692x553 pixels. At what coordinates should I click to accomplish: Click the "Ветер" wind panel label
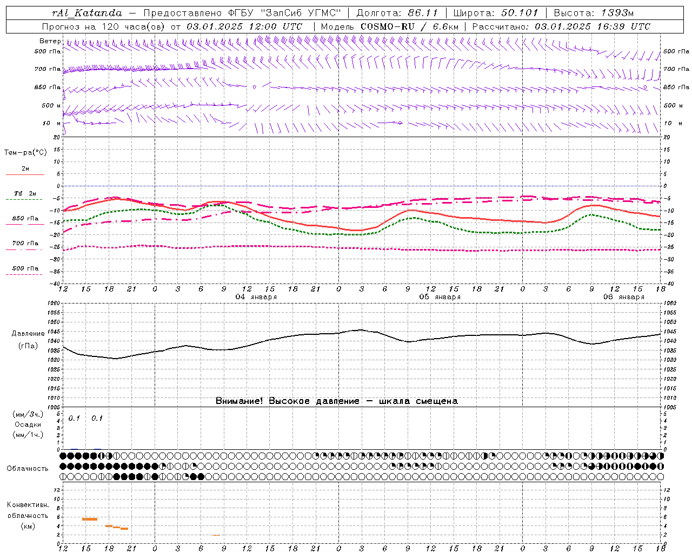pos(50,41)
